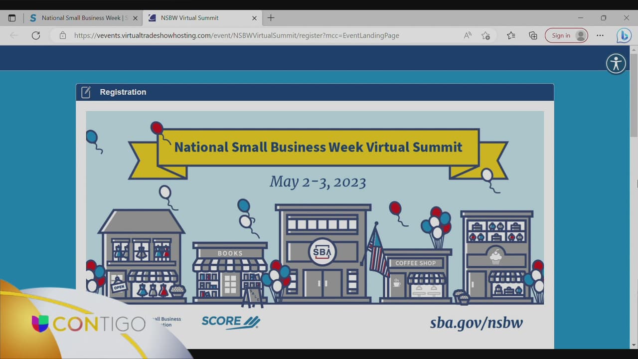Open the Collections panel
The width and height of the screenshot is (638, 359).
tap(533, 35)
